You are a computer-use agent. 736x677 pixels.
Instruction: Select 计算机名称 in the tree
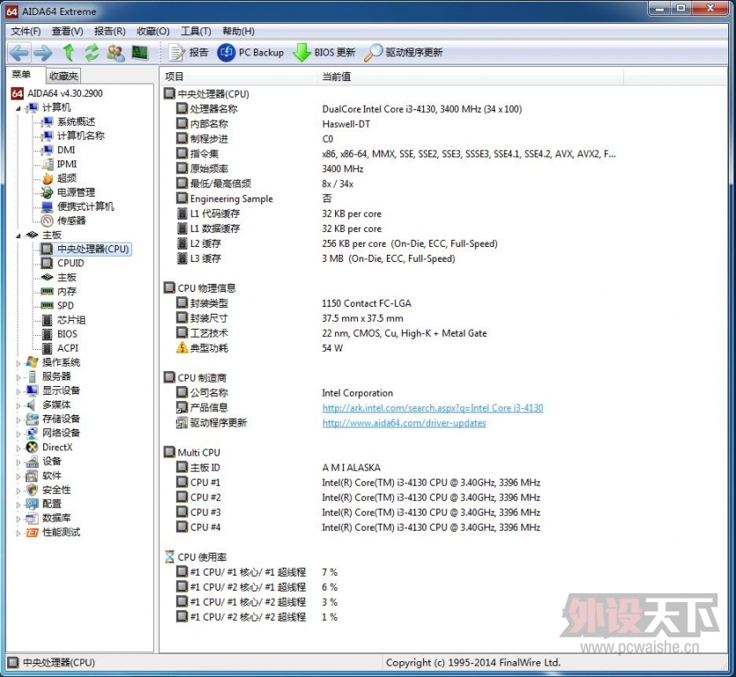pos(81,136)
